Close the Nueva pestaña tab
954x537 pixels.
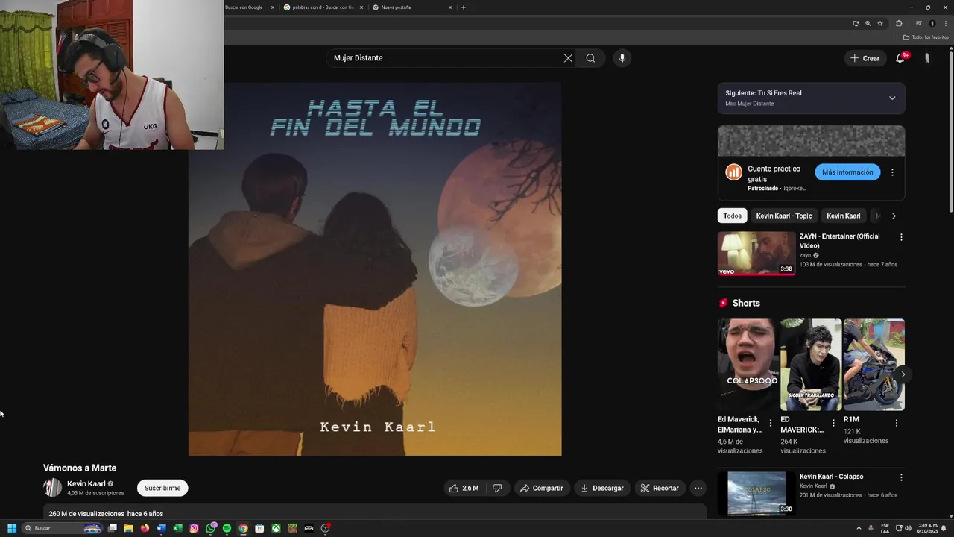coord(450,7)
